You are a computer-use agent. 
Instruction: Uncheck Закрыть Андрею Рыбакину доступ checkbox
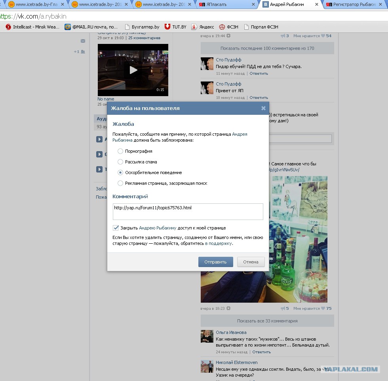click(116, 228)
